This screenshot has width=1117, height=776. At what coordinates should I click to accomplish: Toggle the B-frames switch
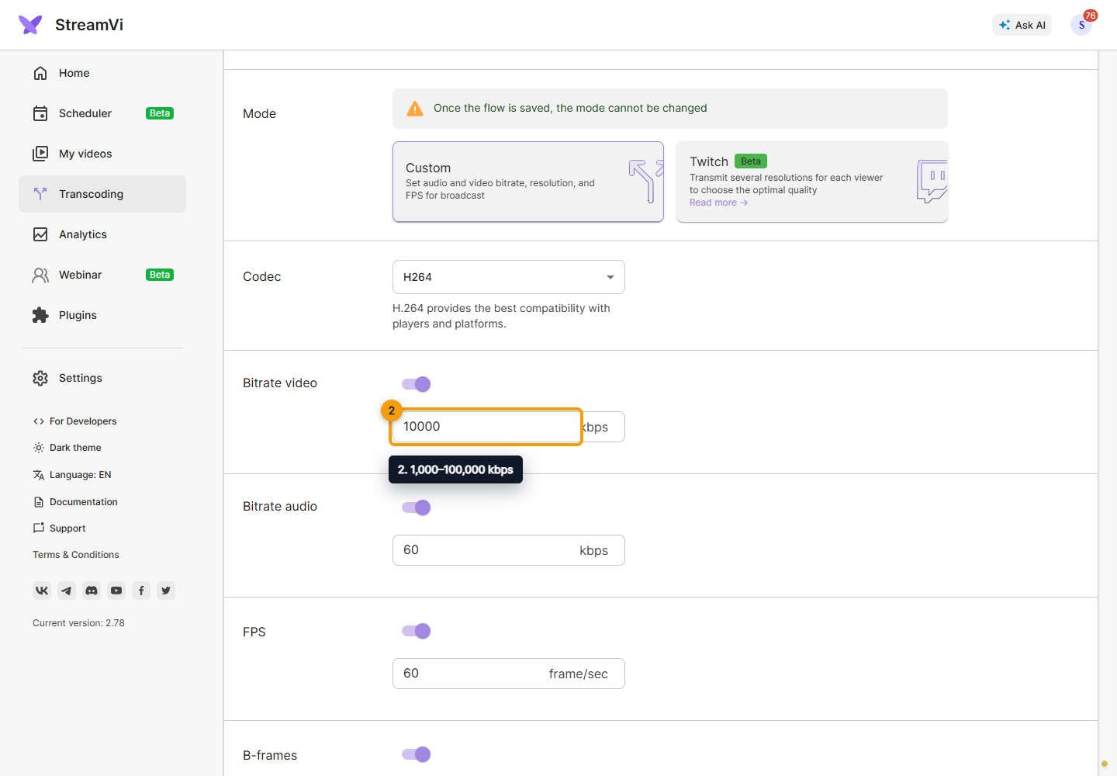click(x=416, y=754)
